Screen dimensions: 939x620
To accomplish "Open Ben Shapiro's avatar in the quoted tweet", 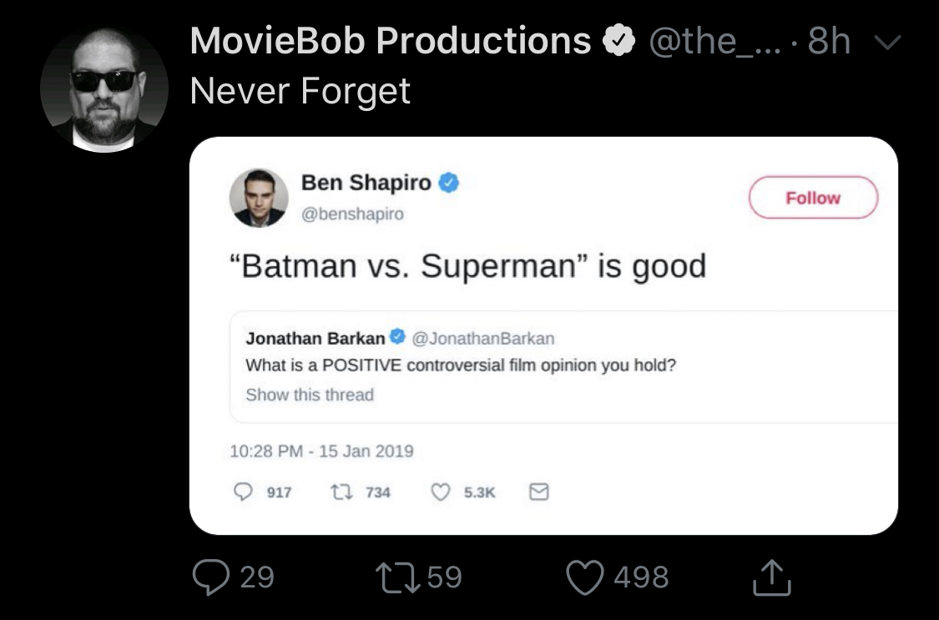I will tap(259, 198).
